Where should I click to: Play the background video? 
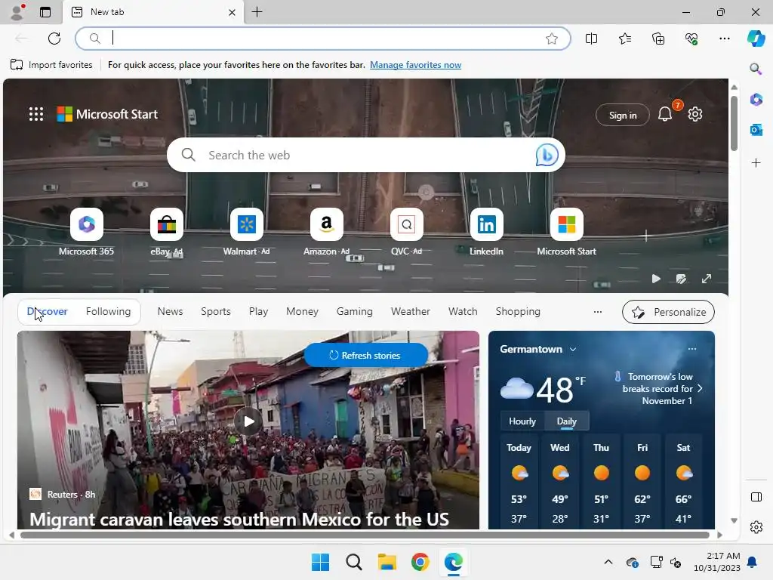click(x=656, y=279)
